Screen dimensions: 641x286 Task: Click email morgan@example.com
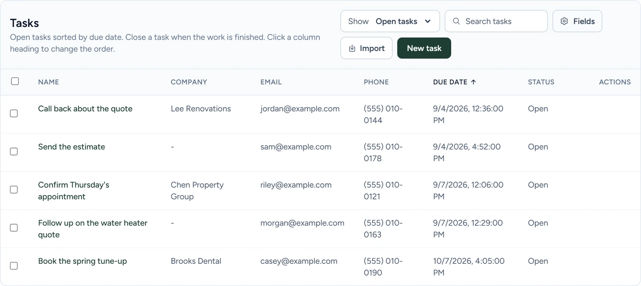[x=302, y=223]
